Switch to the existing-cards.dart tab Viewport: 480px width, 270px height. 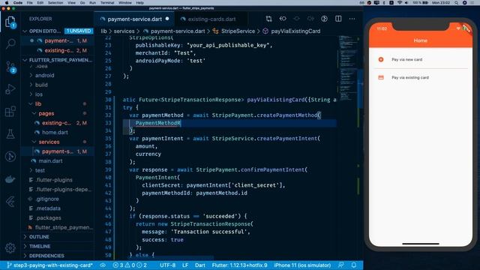click(x=211, y=19)
